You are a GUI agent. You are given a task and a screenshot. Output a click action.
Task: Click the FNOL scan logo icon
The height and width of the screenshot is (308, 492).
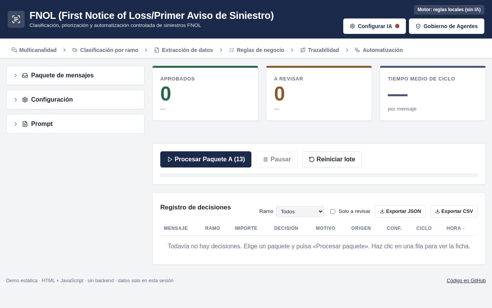[16, 19]
